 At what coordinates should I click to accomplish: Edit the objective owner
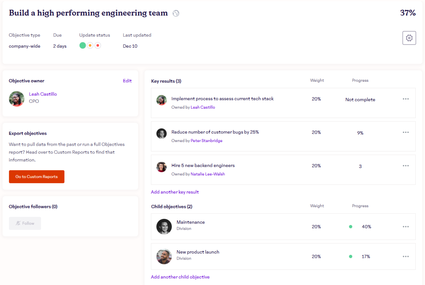(x=127, y=81)
